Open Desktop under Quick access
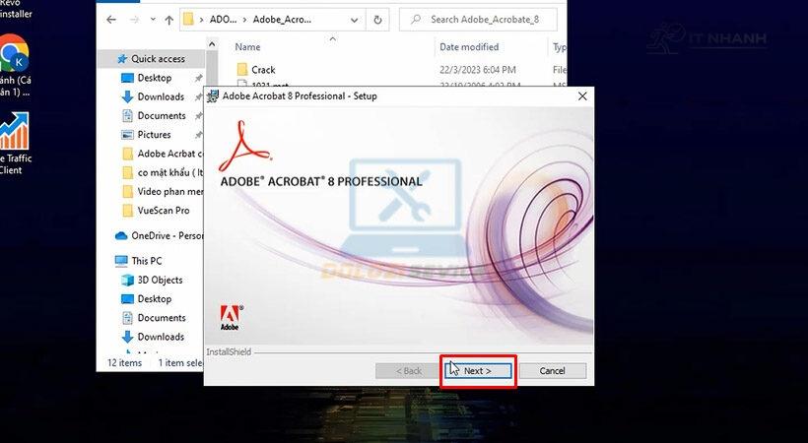Screen dimensions: 808x443 coord(154,78)
